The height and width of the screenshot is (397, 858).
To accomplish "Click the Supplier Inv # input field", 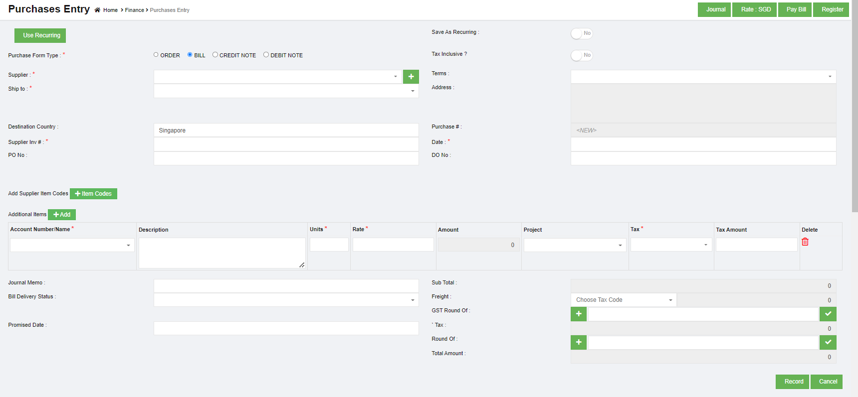I will pos(286,144).
